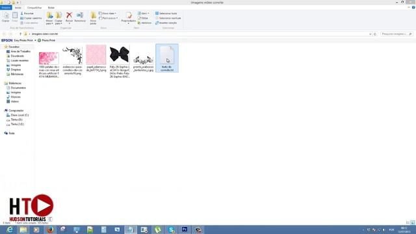416x234 pixels.
Task: Open the EPSON Easy Photo Print dropdown
Action: 35,40
